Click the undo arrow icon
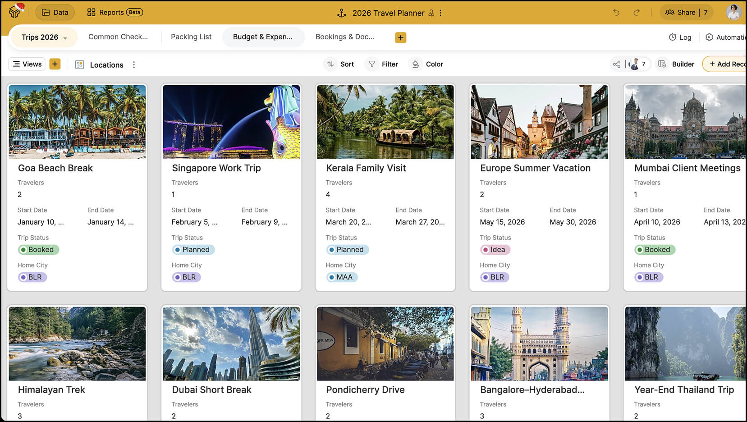 click(616, 13)
